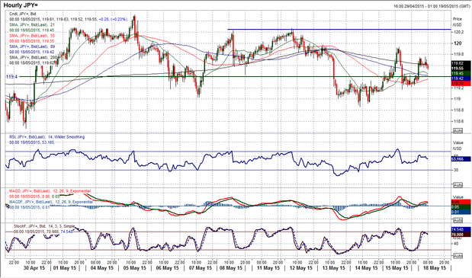
Task: Click the MACD 12, 26, 9 Exponential legend
Action: 50,191
